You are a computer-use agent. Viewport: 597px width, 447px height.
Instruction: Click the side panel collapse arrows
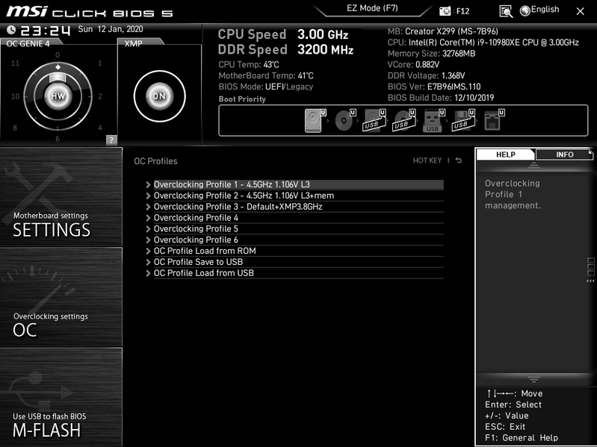coord(590,281)
